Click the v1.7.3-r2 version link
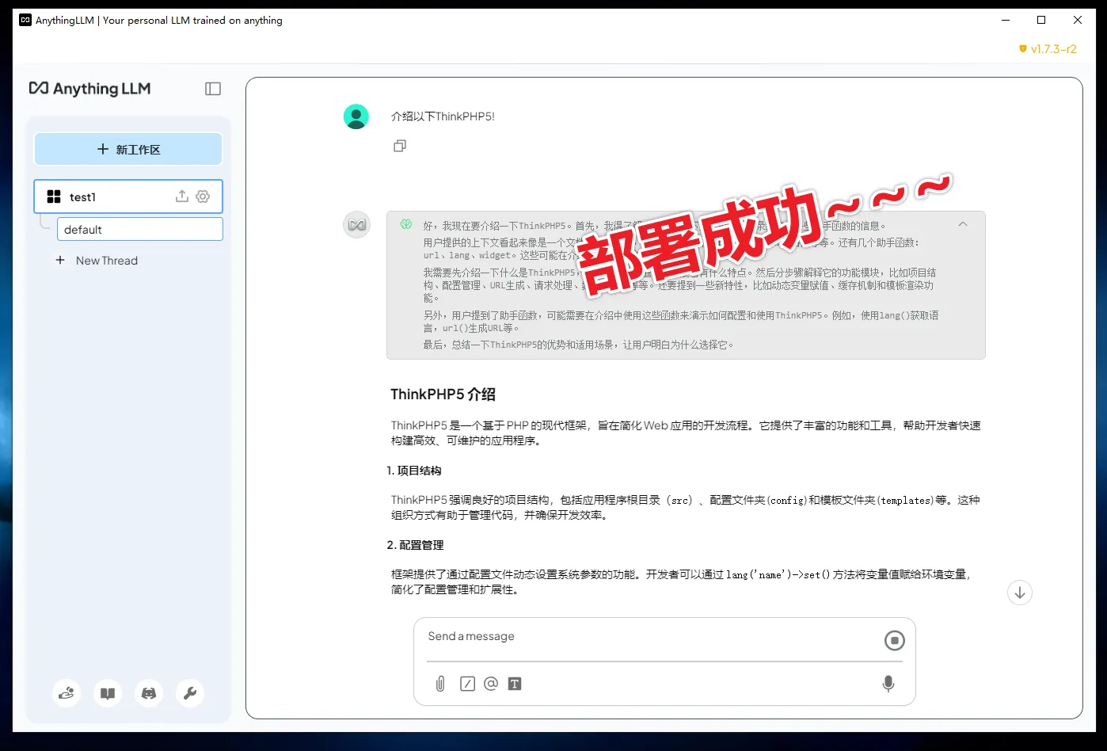 1048,49
